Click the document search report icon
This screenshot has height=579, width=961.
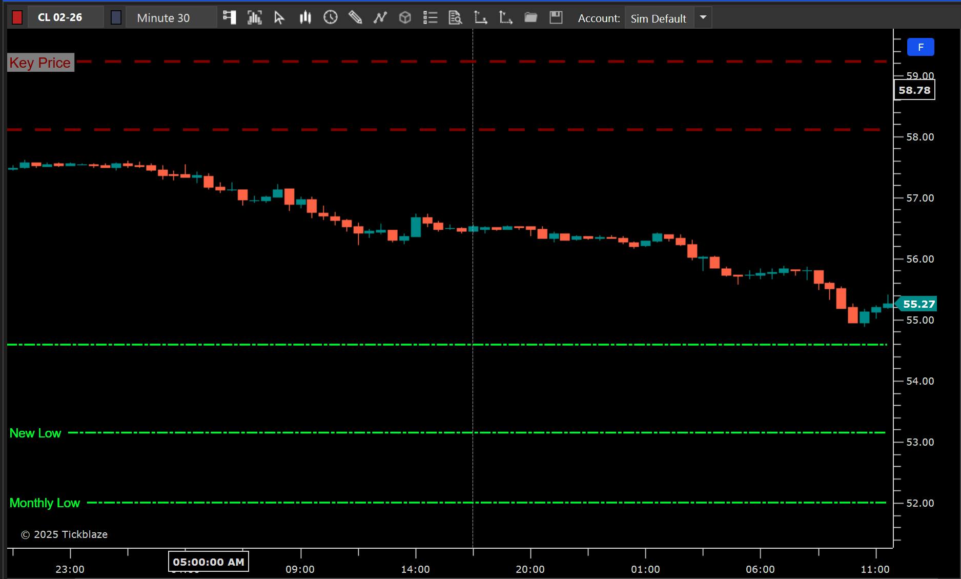point(455,17)
